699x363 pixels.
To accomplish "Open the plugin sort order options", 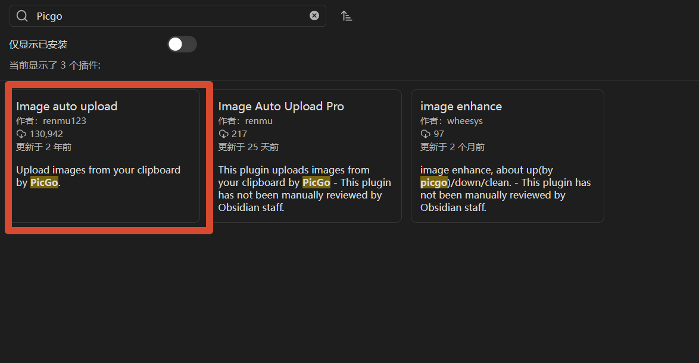I will 347,16.
